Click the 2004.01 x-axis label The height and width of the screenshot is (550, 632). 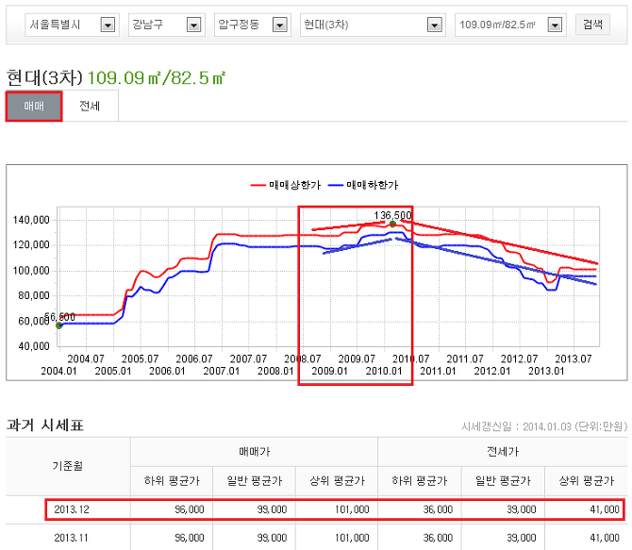[58, 371]
